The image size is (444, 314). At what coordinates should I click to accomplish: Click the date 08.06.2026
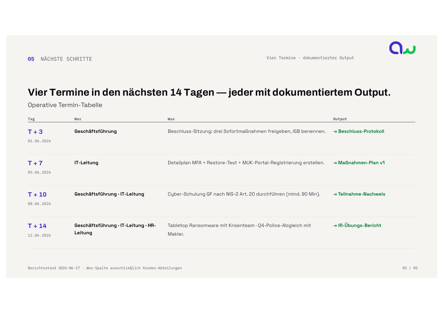[x=39, y=204]
